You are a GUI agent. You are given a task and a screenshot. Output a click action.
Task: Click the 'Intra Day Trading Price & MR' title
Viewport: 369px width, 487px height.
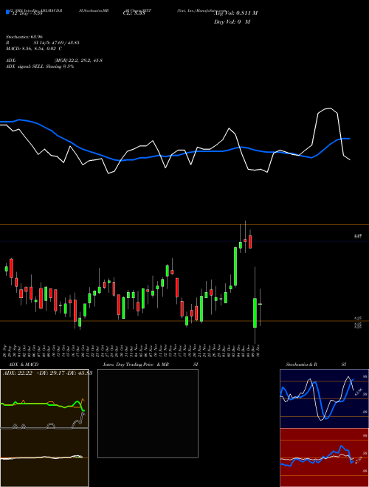pos(136,365)
